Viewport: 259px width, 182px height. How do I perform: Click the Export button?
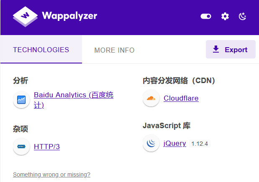click(x=231, y=49)
